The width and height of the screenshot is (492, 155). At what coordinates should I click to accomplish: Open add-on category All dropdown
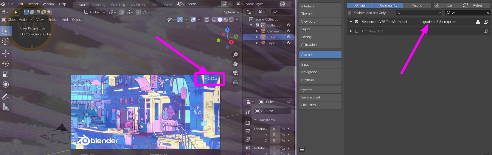point(419,13)
